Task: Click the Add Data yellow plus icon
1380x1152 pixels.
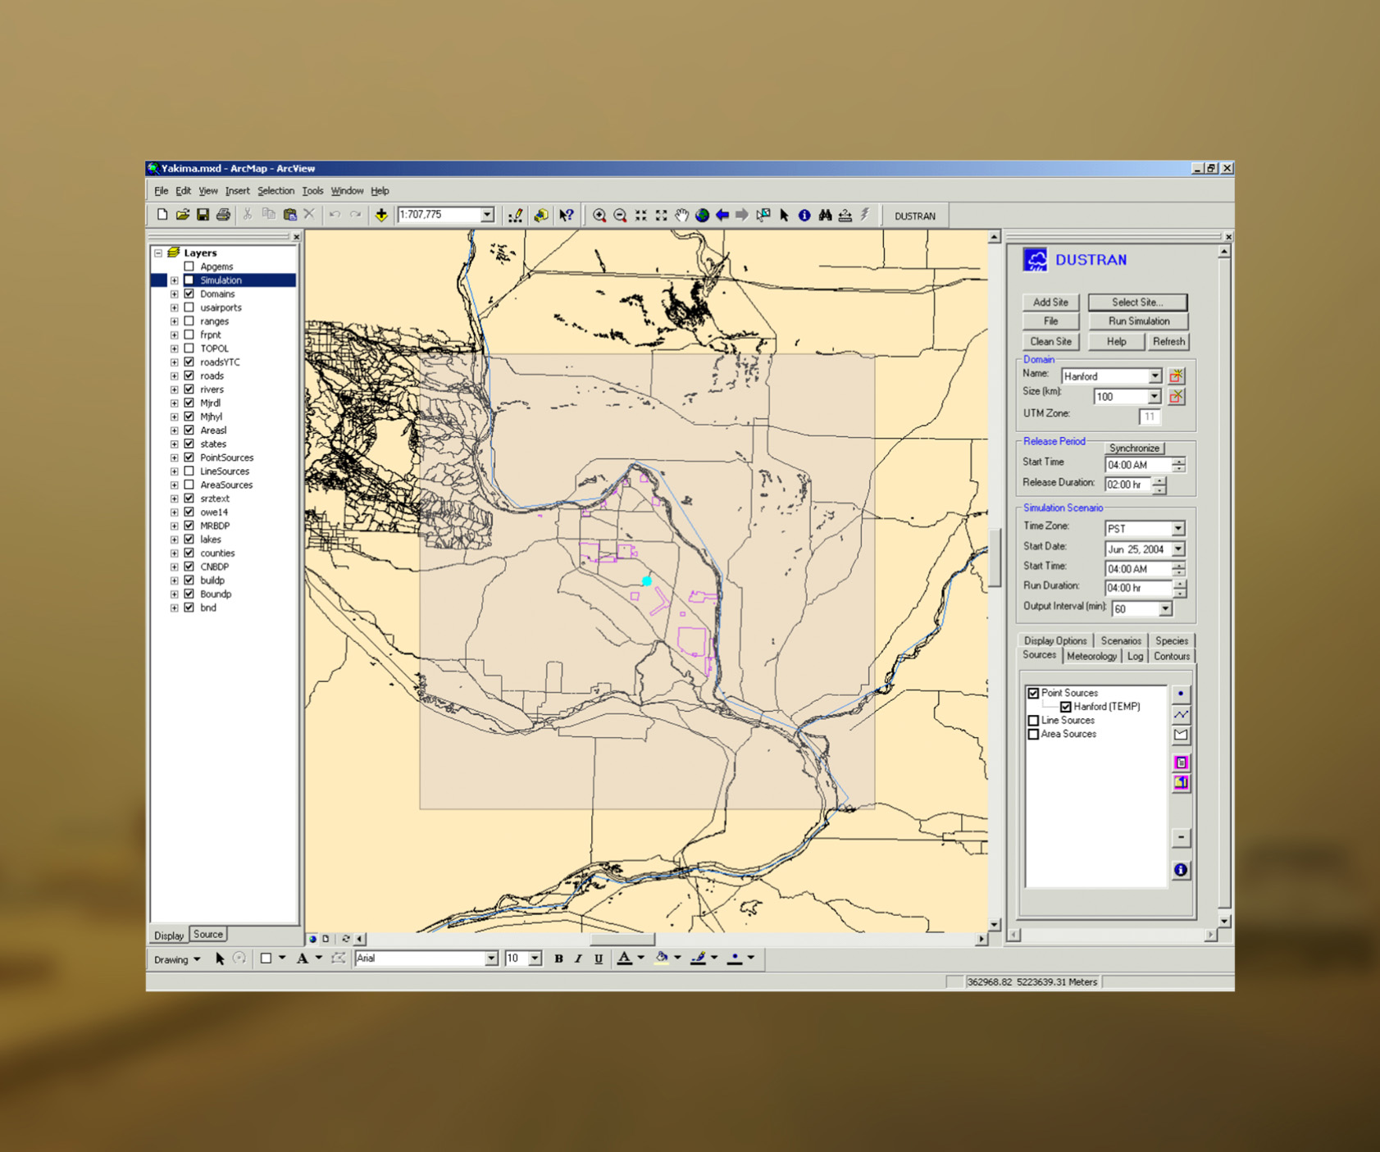Action: point(381,215)
